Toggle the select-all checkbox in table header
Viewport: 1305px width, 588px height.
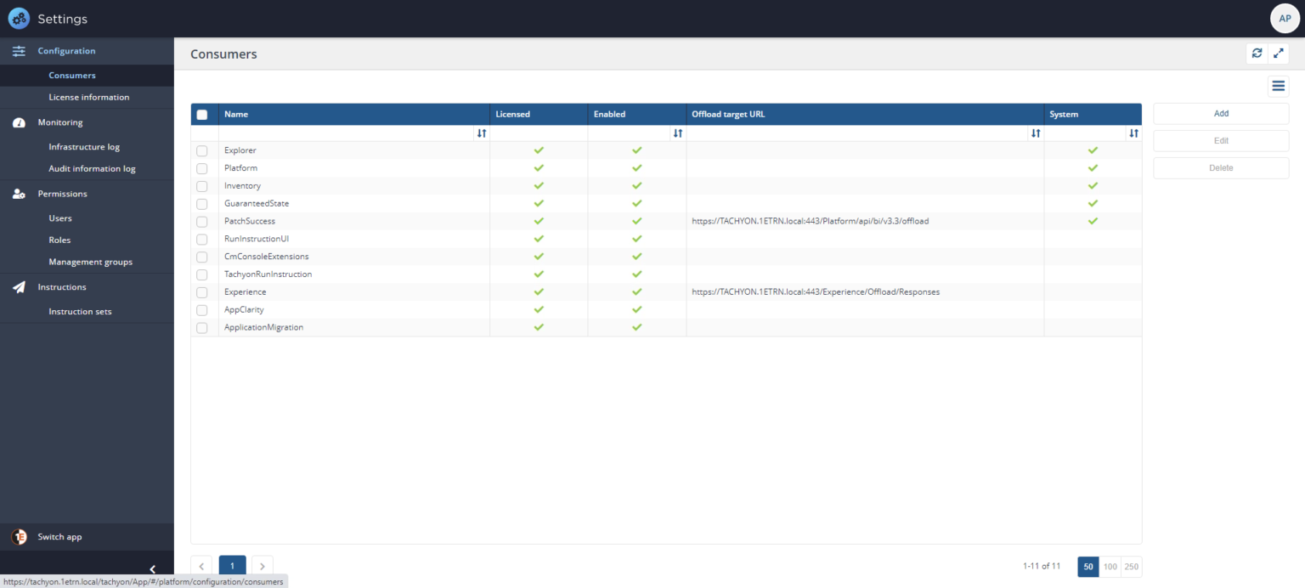pos(202,115)
